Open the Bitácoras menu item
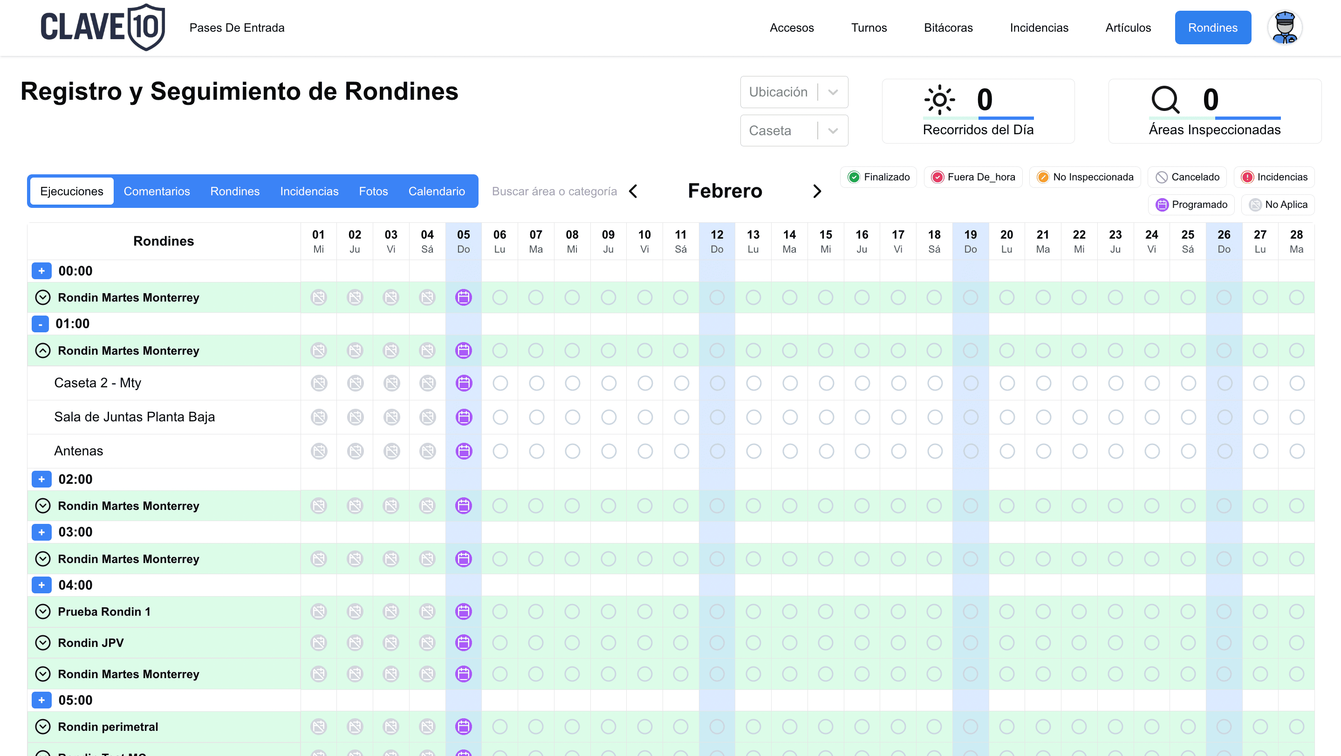Viewport: 1341px width, 756px height. pos(948,27)
